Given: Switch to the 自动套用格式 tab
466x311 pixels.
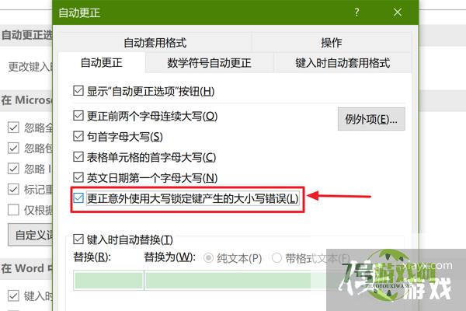Looking at the screenshot, I should (x=155, y=43).
